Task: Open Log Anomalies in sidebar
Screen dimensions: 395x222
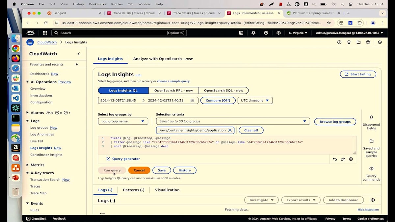Action: point(42,134)
